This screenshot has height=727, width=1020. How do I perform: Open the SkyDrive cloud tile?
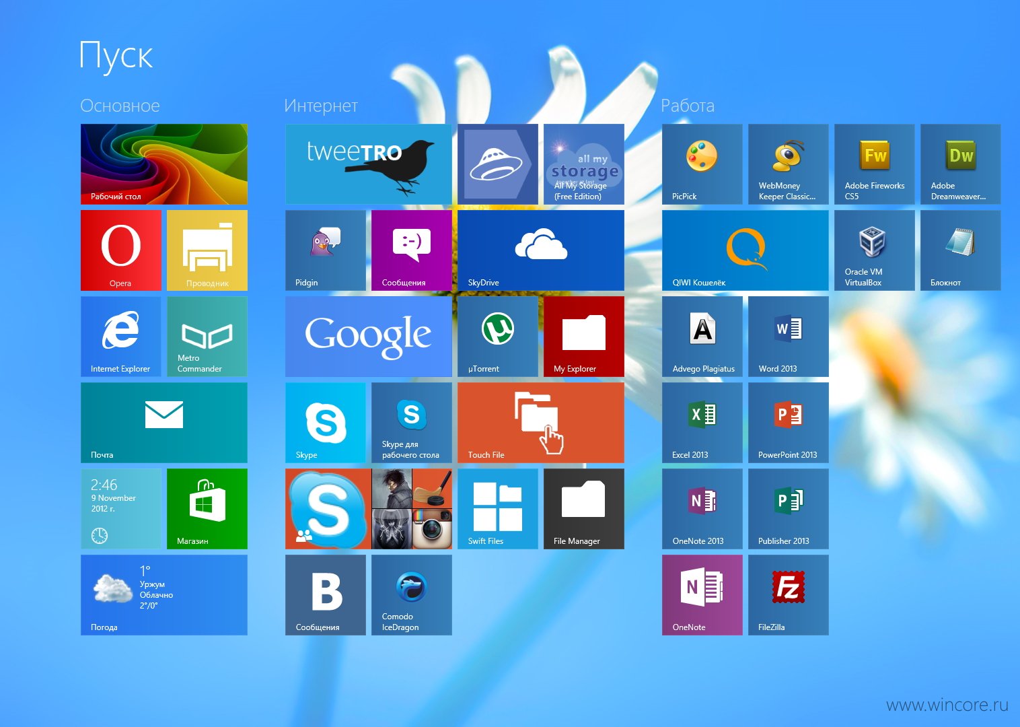[541, 250]
